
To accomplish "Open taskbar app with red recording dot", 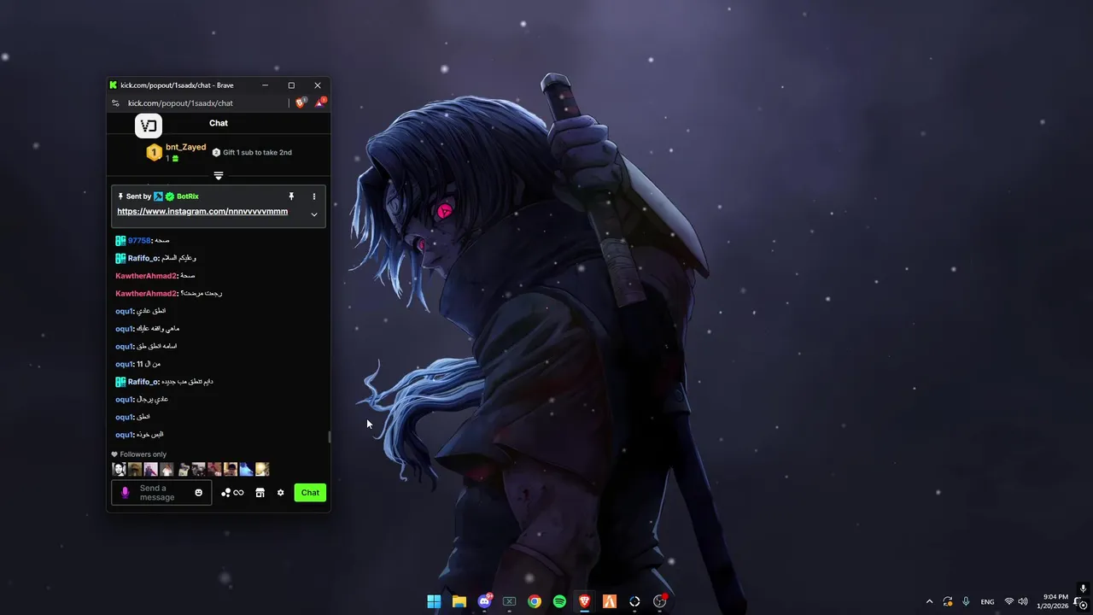I will (x=659, y=601).
